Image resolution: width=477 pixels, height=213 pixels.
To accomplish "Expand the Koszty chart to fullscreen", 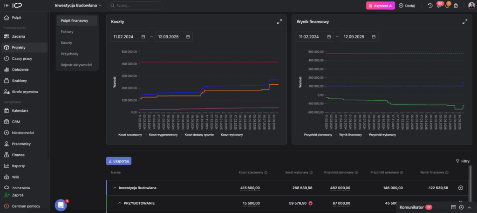I will 279,21.
